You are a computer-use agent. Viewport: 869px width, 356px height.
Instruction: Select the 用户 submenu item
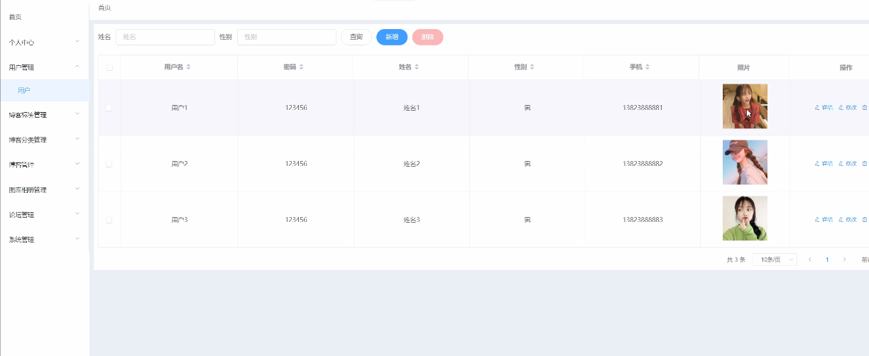tap(24, 91)
